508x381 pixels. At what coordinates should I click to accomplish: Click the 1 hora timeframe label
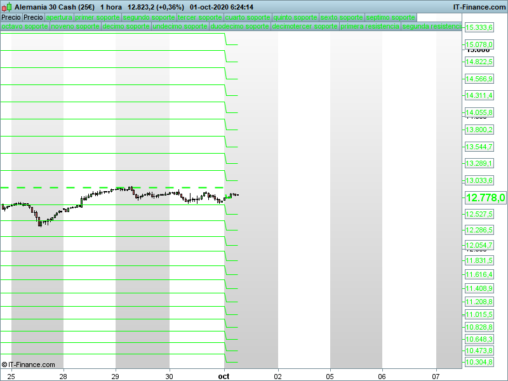click(111, 7)
